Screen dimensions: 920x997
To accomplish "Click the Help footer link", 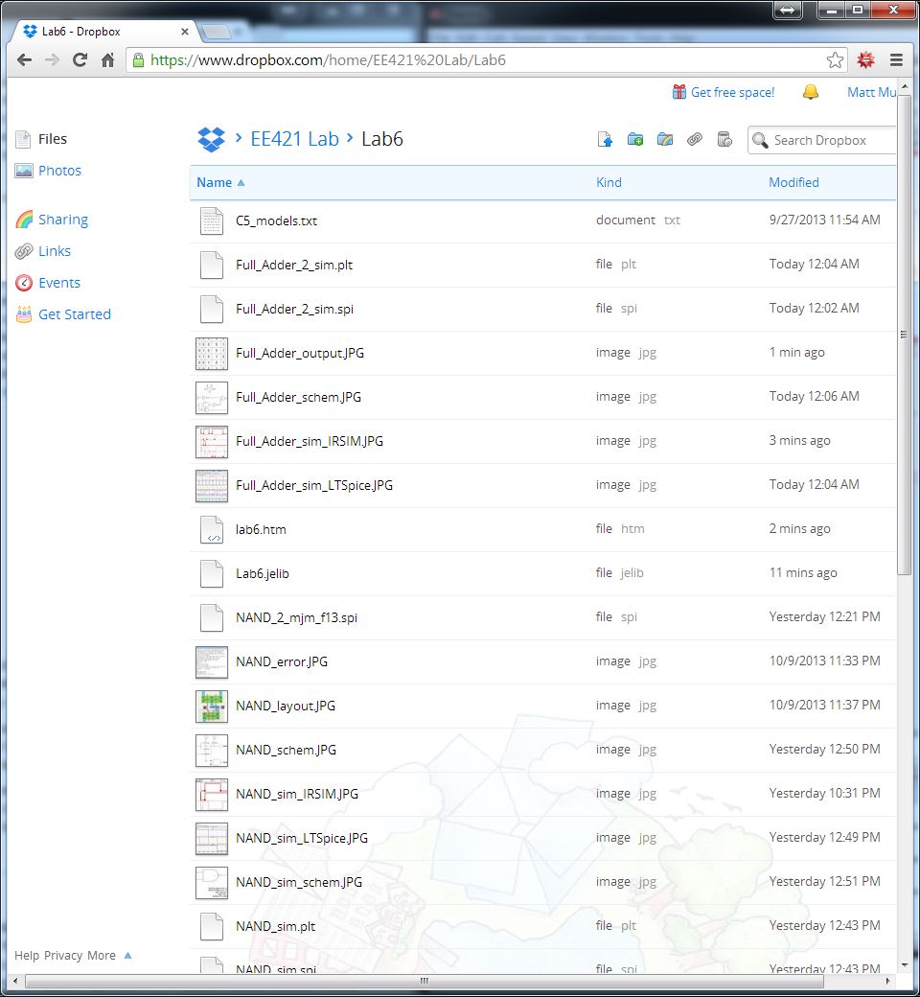I will click(27, 955).
